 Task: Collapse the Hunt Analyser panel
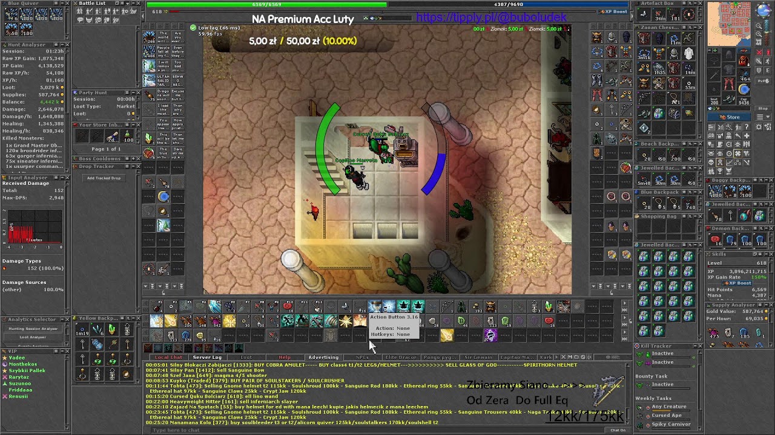62,45
